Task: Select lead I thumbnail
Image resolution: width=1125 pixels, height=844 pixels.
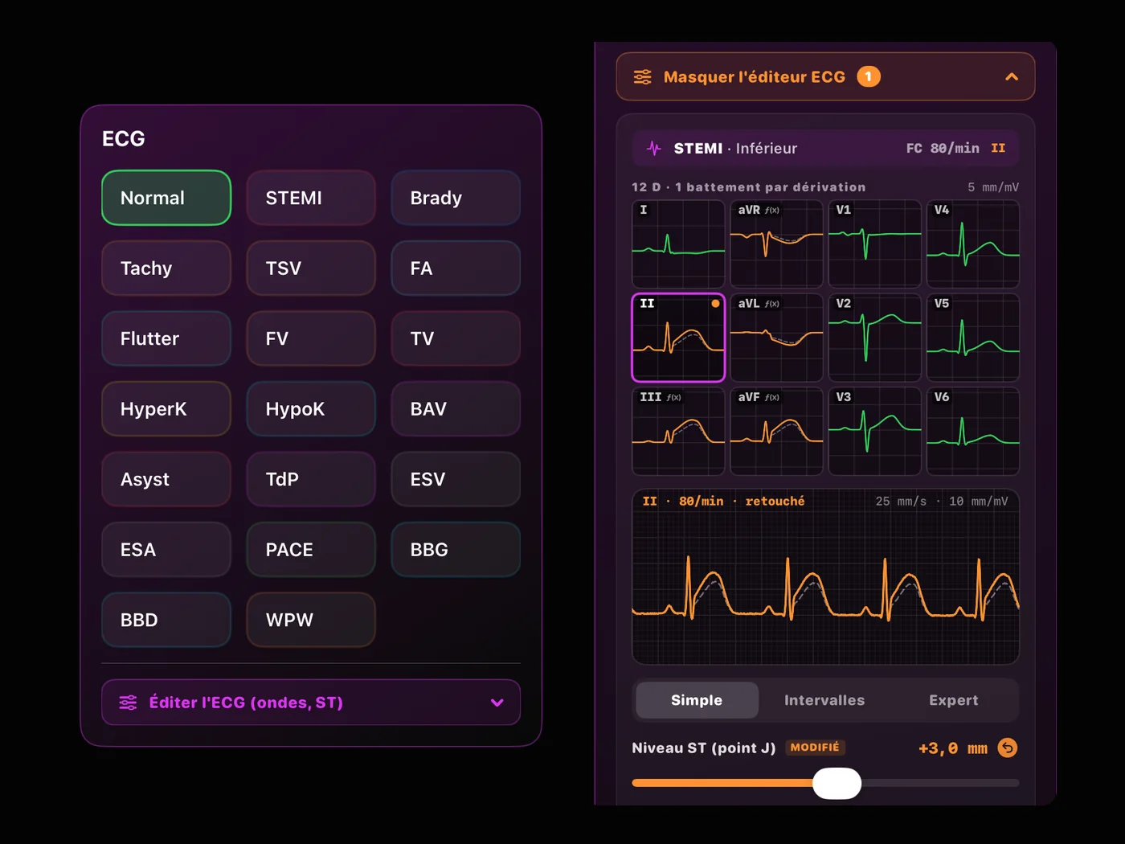Action: click(x=679, y=244)
